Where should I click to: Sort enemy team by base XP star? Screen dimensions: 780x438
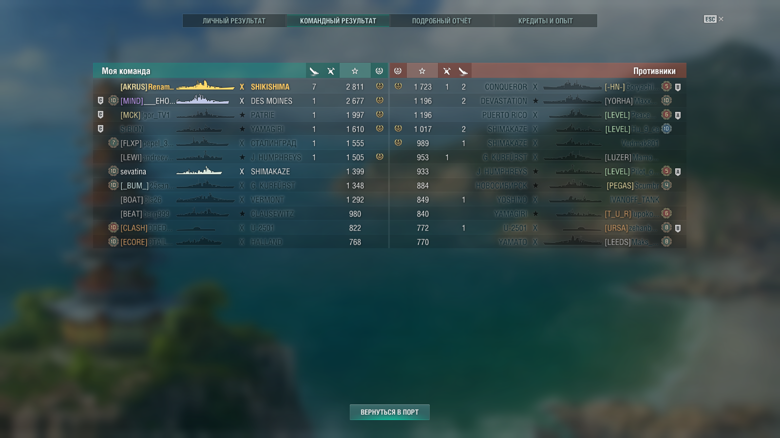(x=422, y=71)
